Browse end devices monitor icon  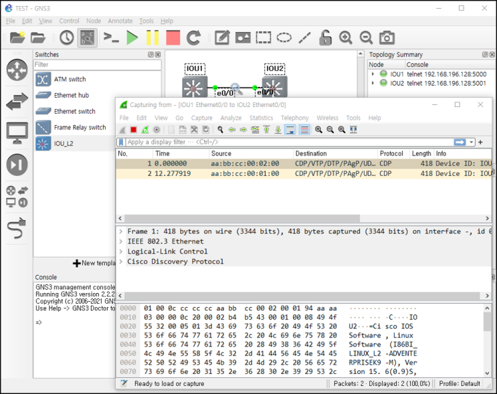(x=17, y=133)
